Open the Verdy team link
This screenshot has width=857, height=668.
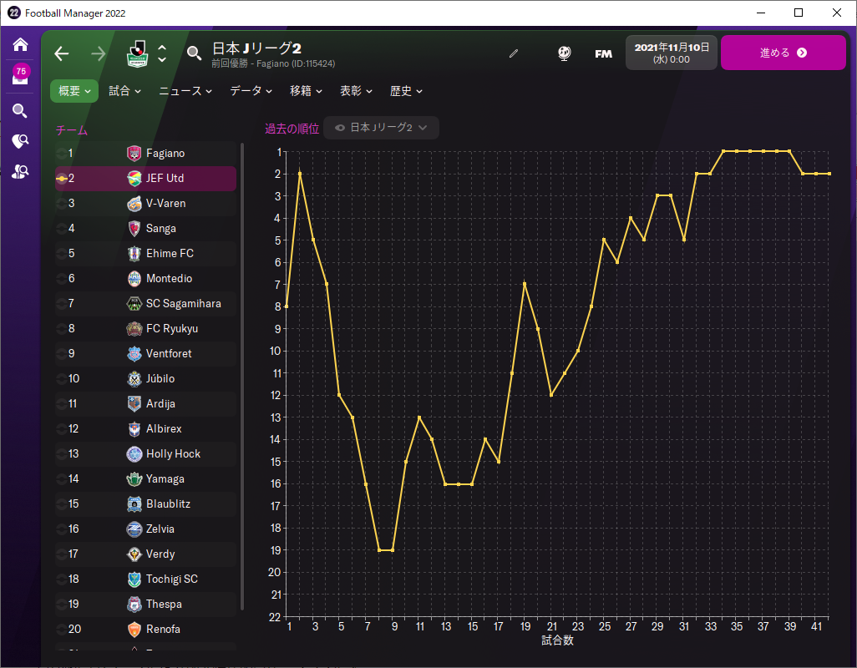click(160, 554)
